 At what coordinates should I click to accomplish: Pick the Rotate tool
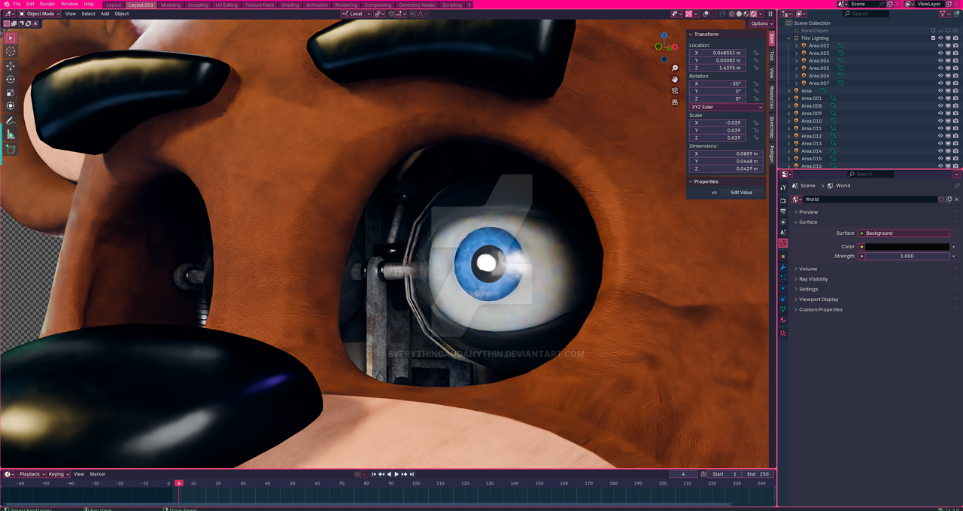click(x=11, y=80)
